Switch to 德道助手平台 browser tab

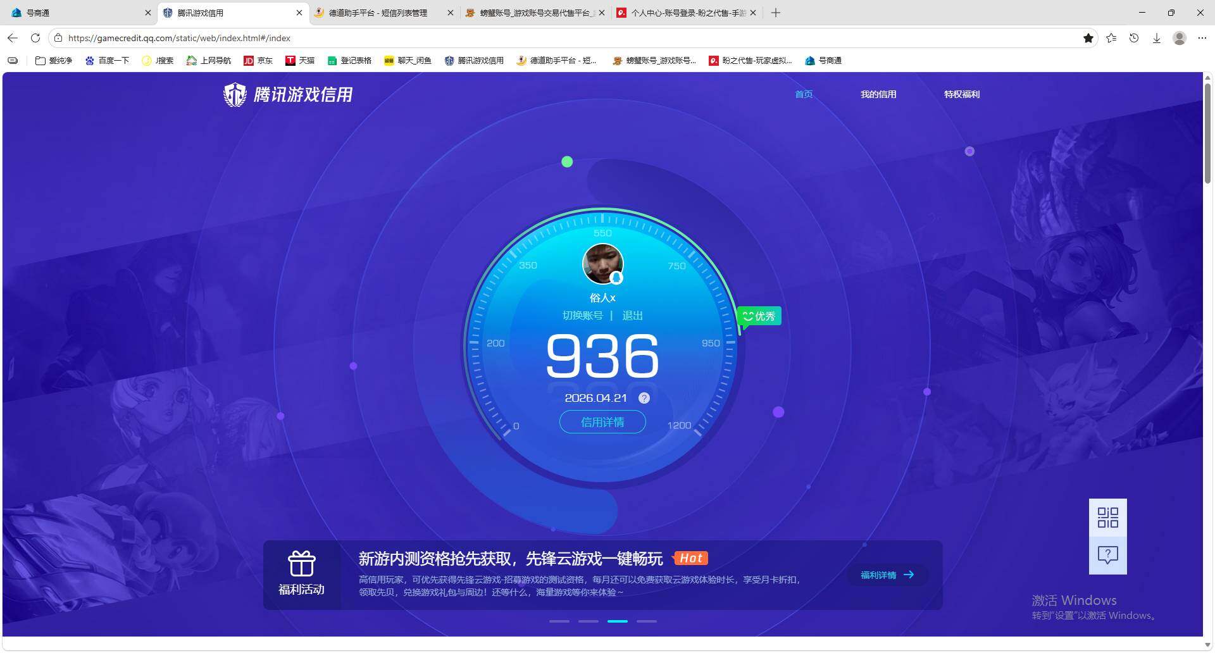[385, 13]
